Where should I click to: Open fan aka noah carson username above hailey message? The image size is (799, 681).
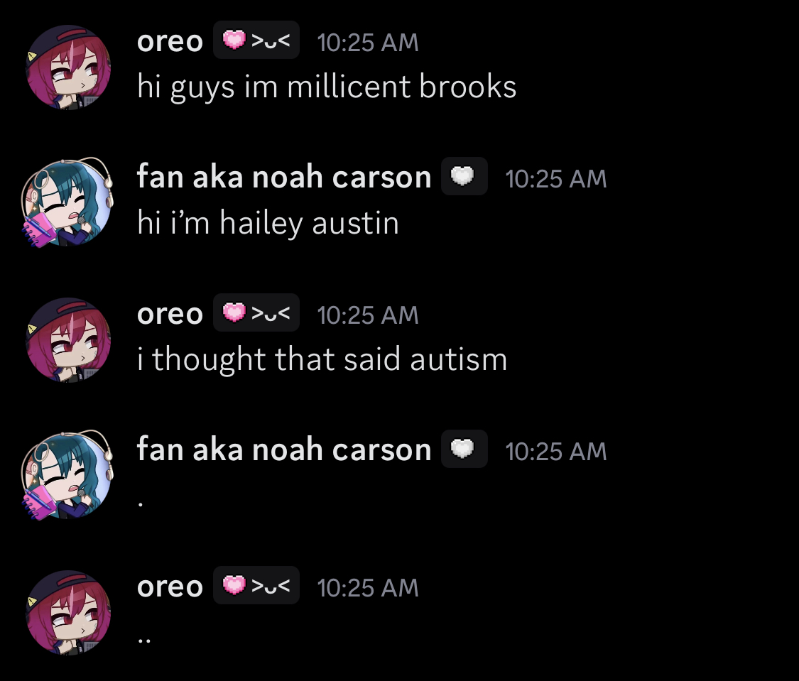(x=284, y=177)
